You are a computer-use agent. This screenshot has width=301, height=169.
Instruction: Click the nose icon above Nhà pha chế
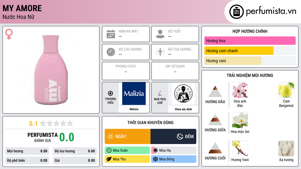[160, 93]
